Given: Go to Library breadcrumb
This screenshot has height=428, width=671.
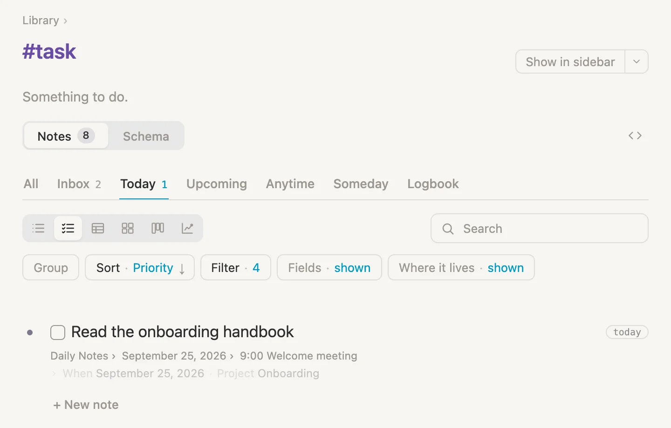Looking at the screenshot, I should [41, 20].
